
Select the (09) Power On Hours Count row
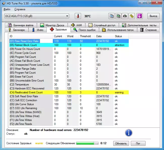tap(69, 49)
